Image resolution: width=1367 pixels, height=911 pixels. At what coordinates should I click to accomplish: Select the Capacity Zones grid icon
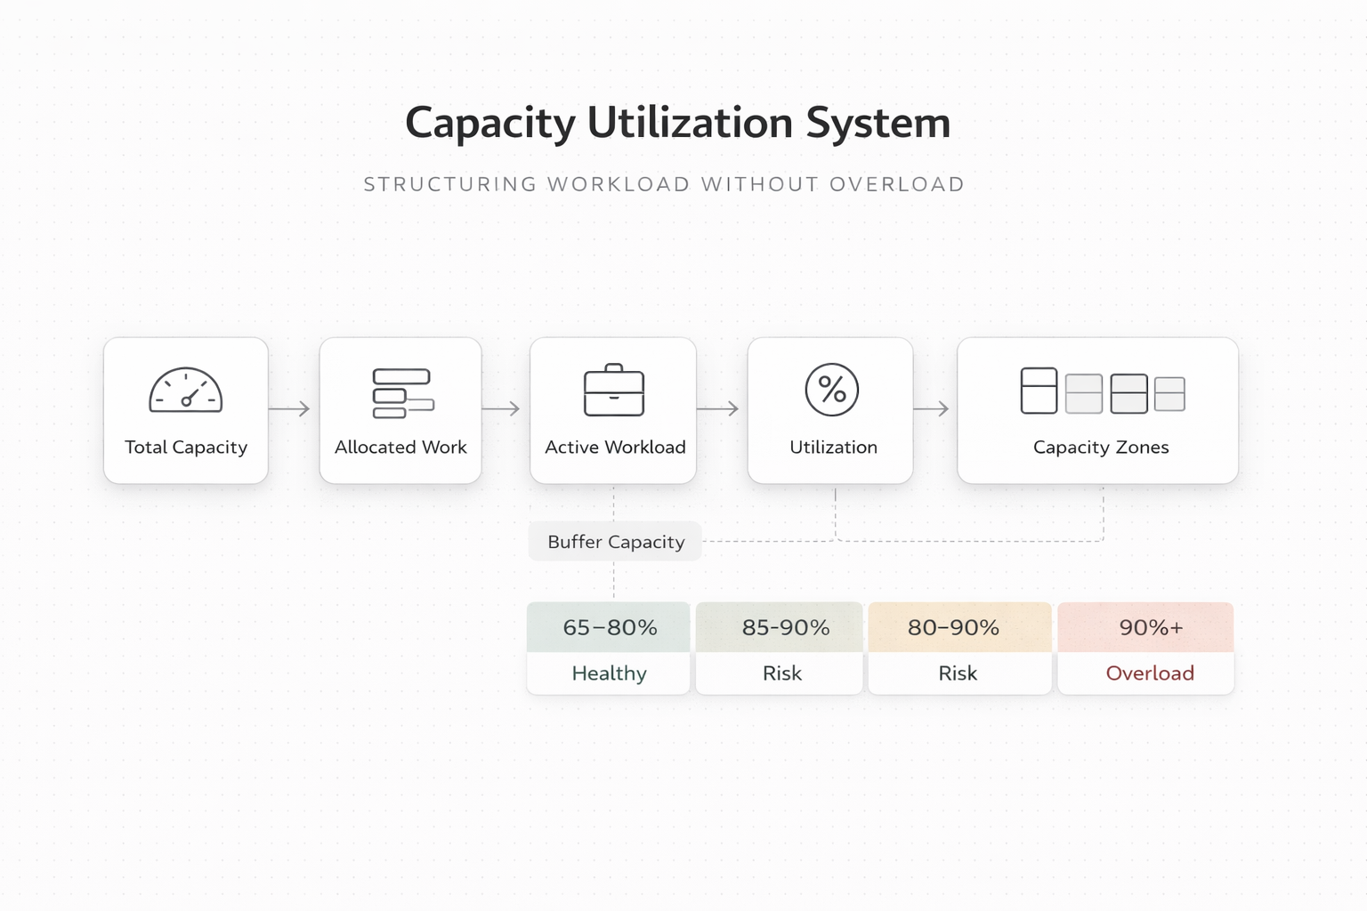point(1100,390)
